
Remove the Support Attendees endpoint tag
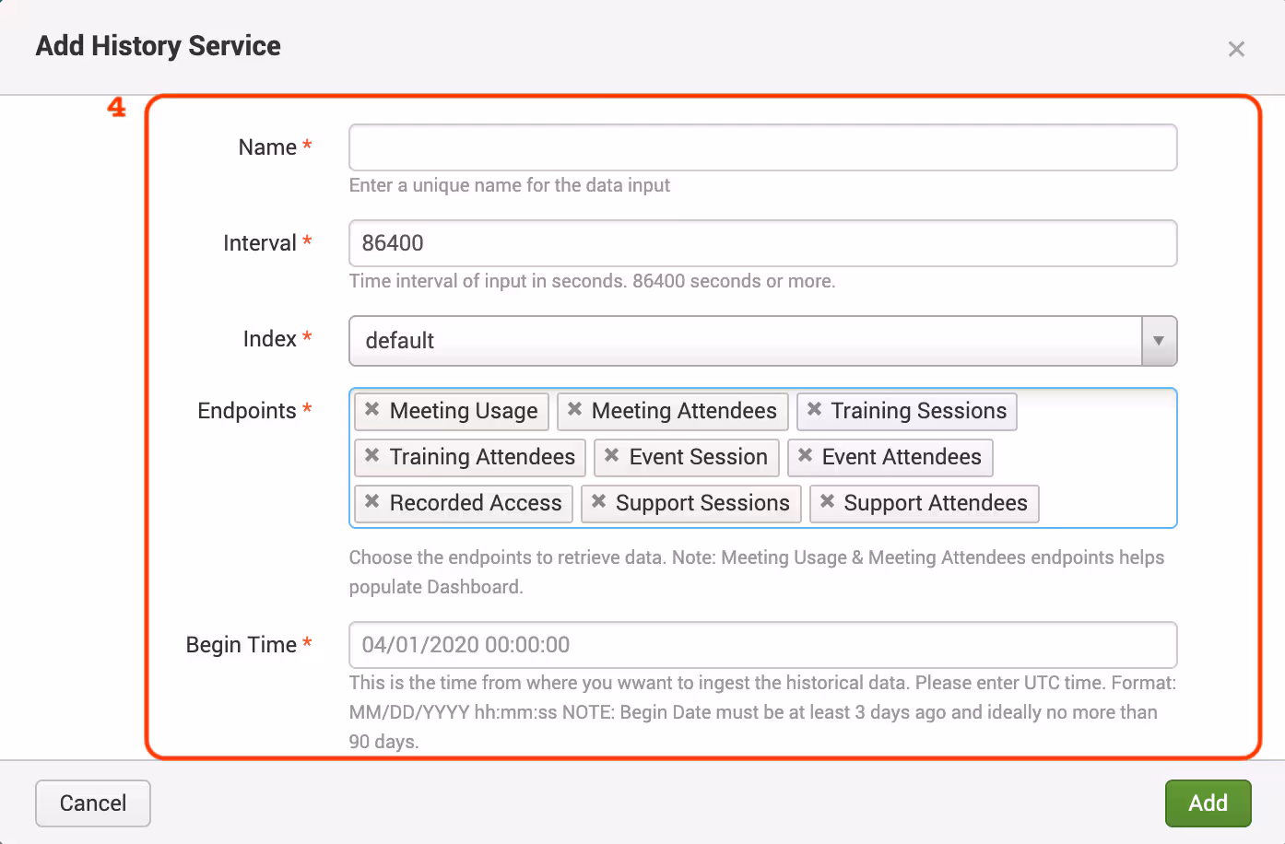(x=827, y=501)
